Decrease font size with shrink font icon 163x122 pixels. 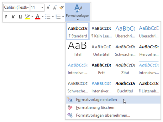click(55, 7)
